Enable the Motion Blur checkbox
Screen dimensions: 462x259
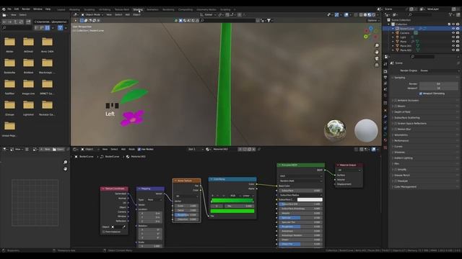tap(396, 129)
